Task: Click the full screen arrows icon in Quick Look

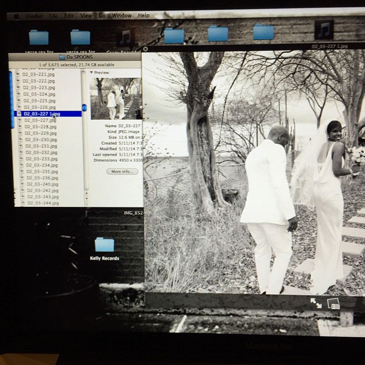Action: pyautogui.click(x=316, y=302)
